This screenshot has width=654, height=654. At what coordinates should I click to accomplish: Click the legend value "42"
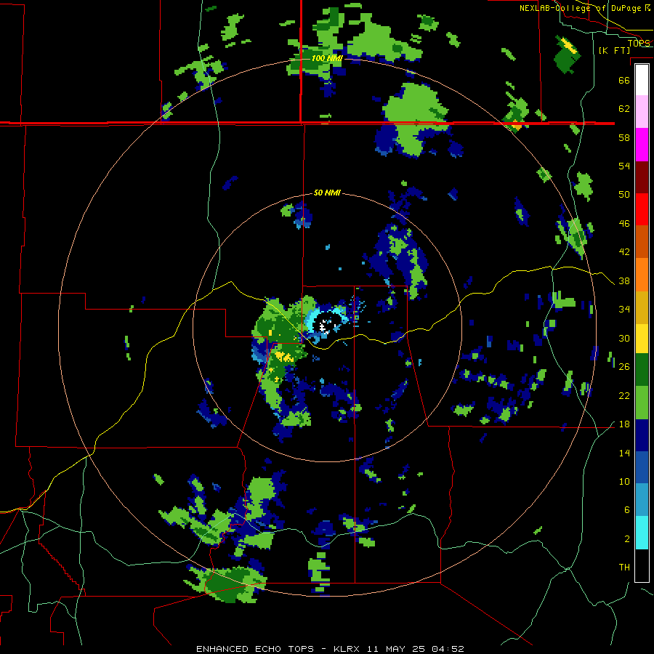point(624,252)
